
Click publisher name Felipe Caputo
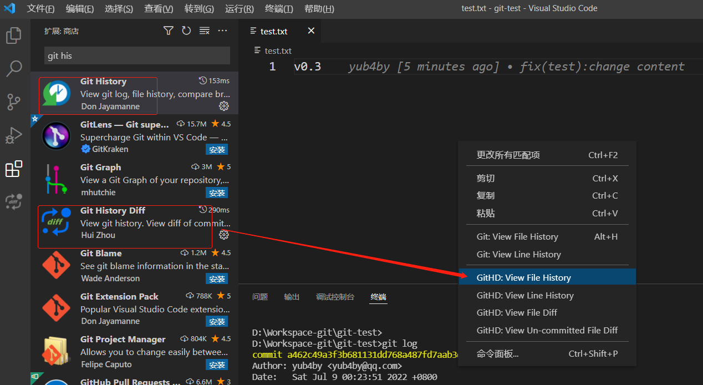tap(106, 364)
